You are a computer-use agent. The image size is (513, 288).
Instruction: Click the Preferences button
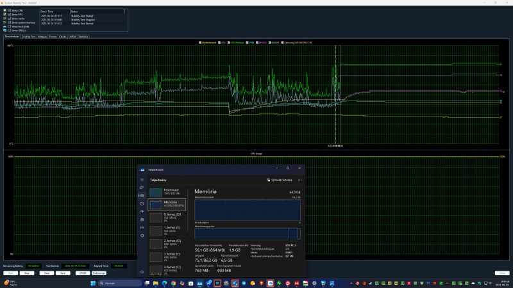click(99, 273)
